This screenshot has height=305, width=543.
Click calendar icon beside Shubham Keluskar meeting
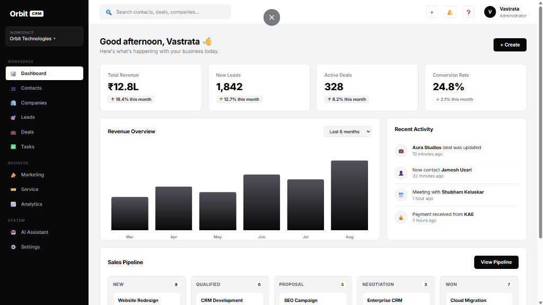tap(401, 195)
